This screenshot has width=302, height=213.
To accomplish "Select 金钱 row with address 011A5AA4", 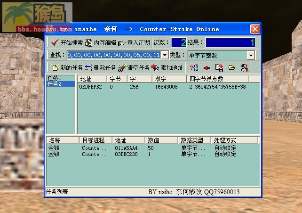I will coord(152,148).
